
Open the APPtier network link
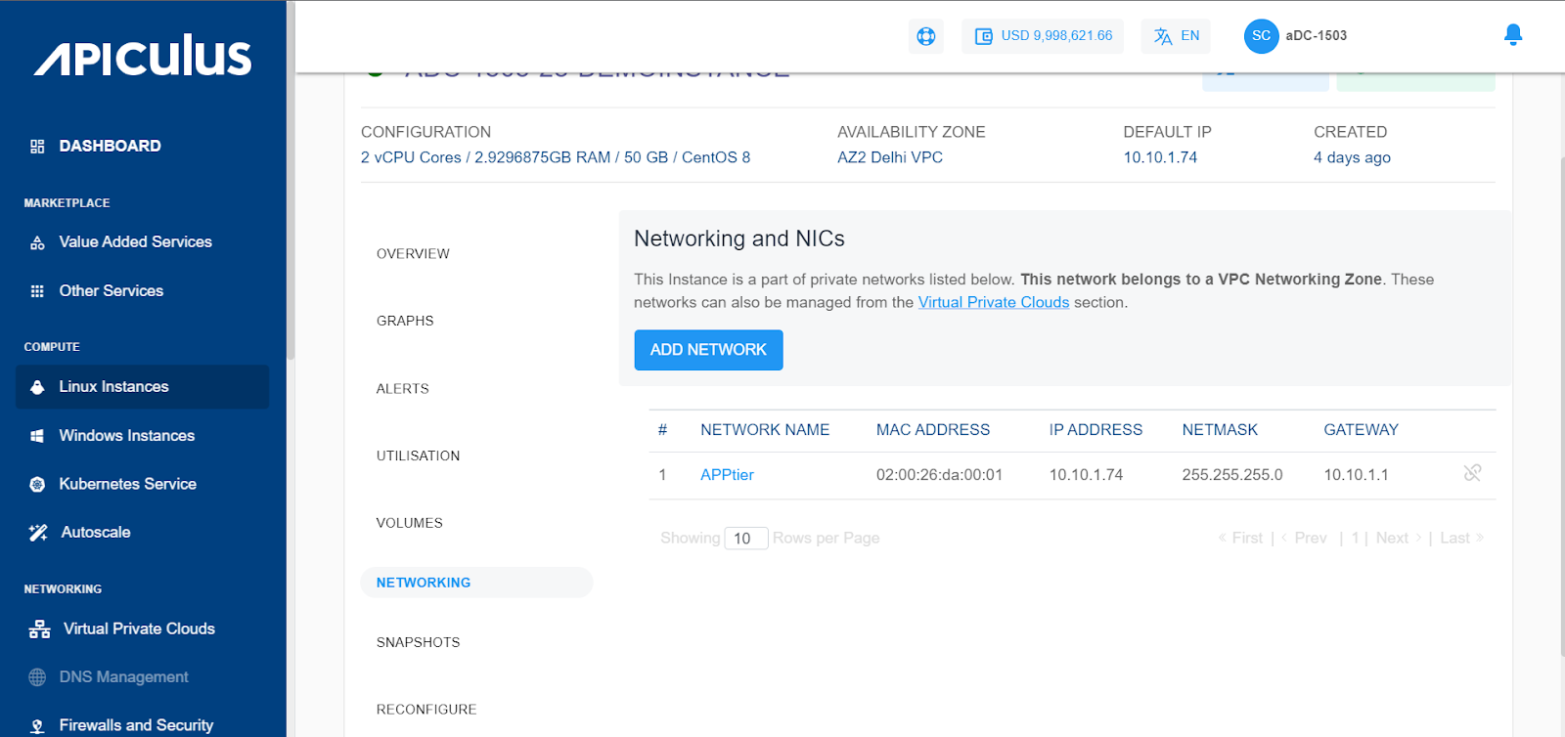pos(727,475)
